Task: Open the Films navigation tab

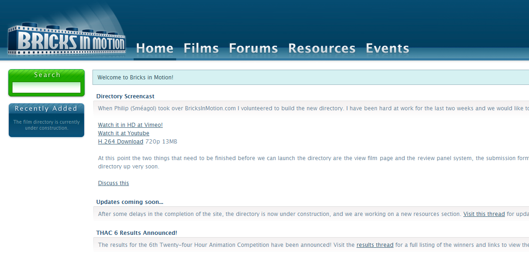Action: (x=202, y=48)
